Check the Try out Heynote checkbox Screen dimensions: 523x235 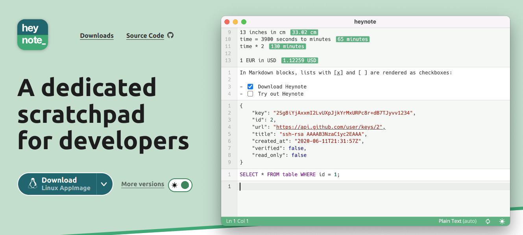pyautogui.click(x=250, y=94)
